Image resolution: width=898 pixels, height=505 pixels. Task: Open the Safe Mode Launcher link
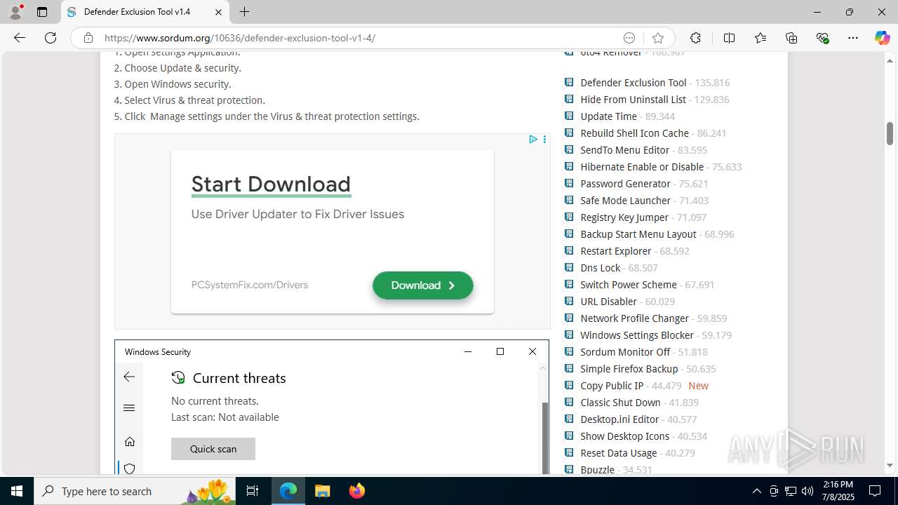[625, 201]
